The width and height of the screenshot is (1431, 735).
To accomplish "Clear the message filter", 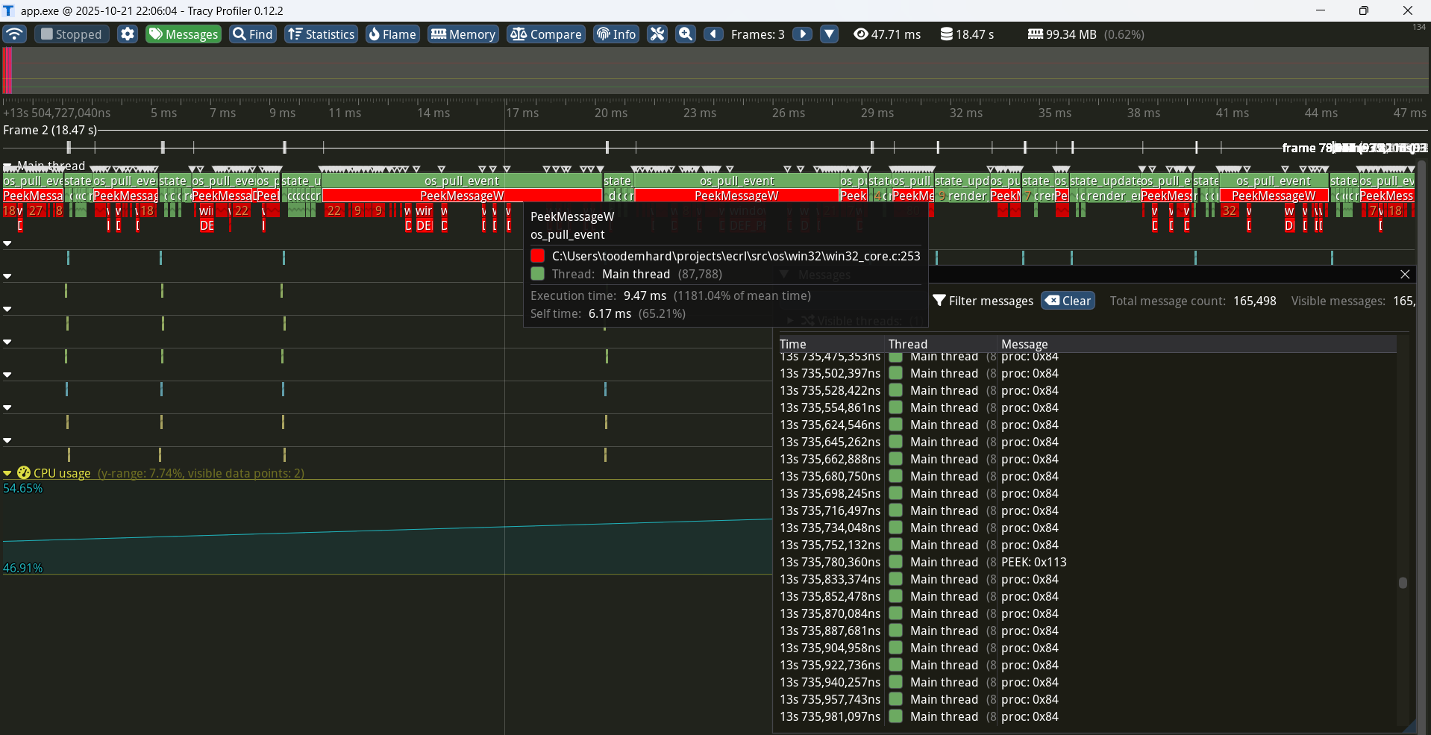I will coord(1068,301).
